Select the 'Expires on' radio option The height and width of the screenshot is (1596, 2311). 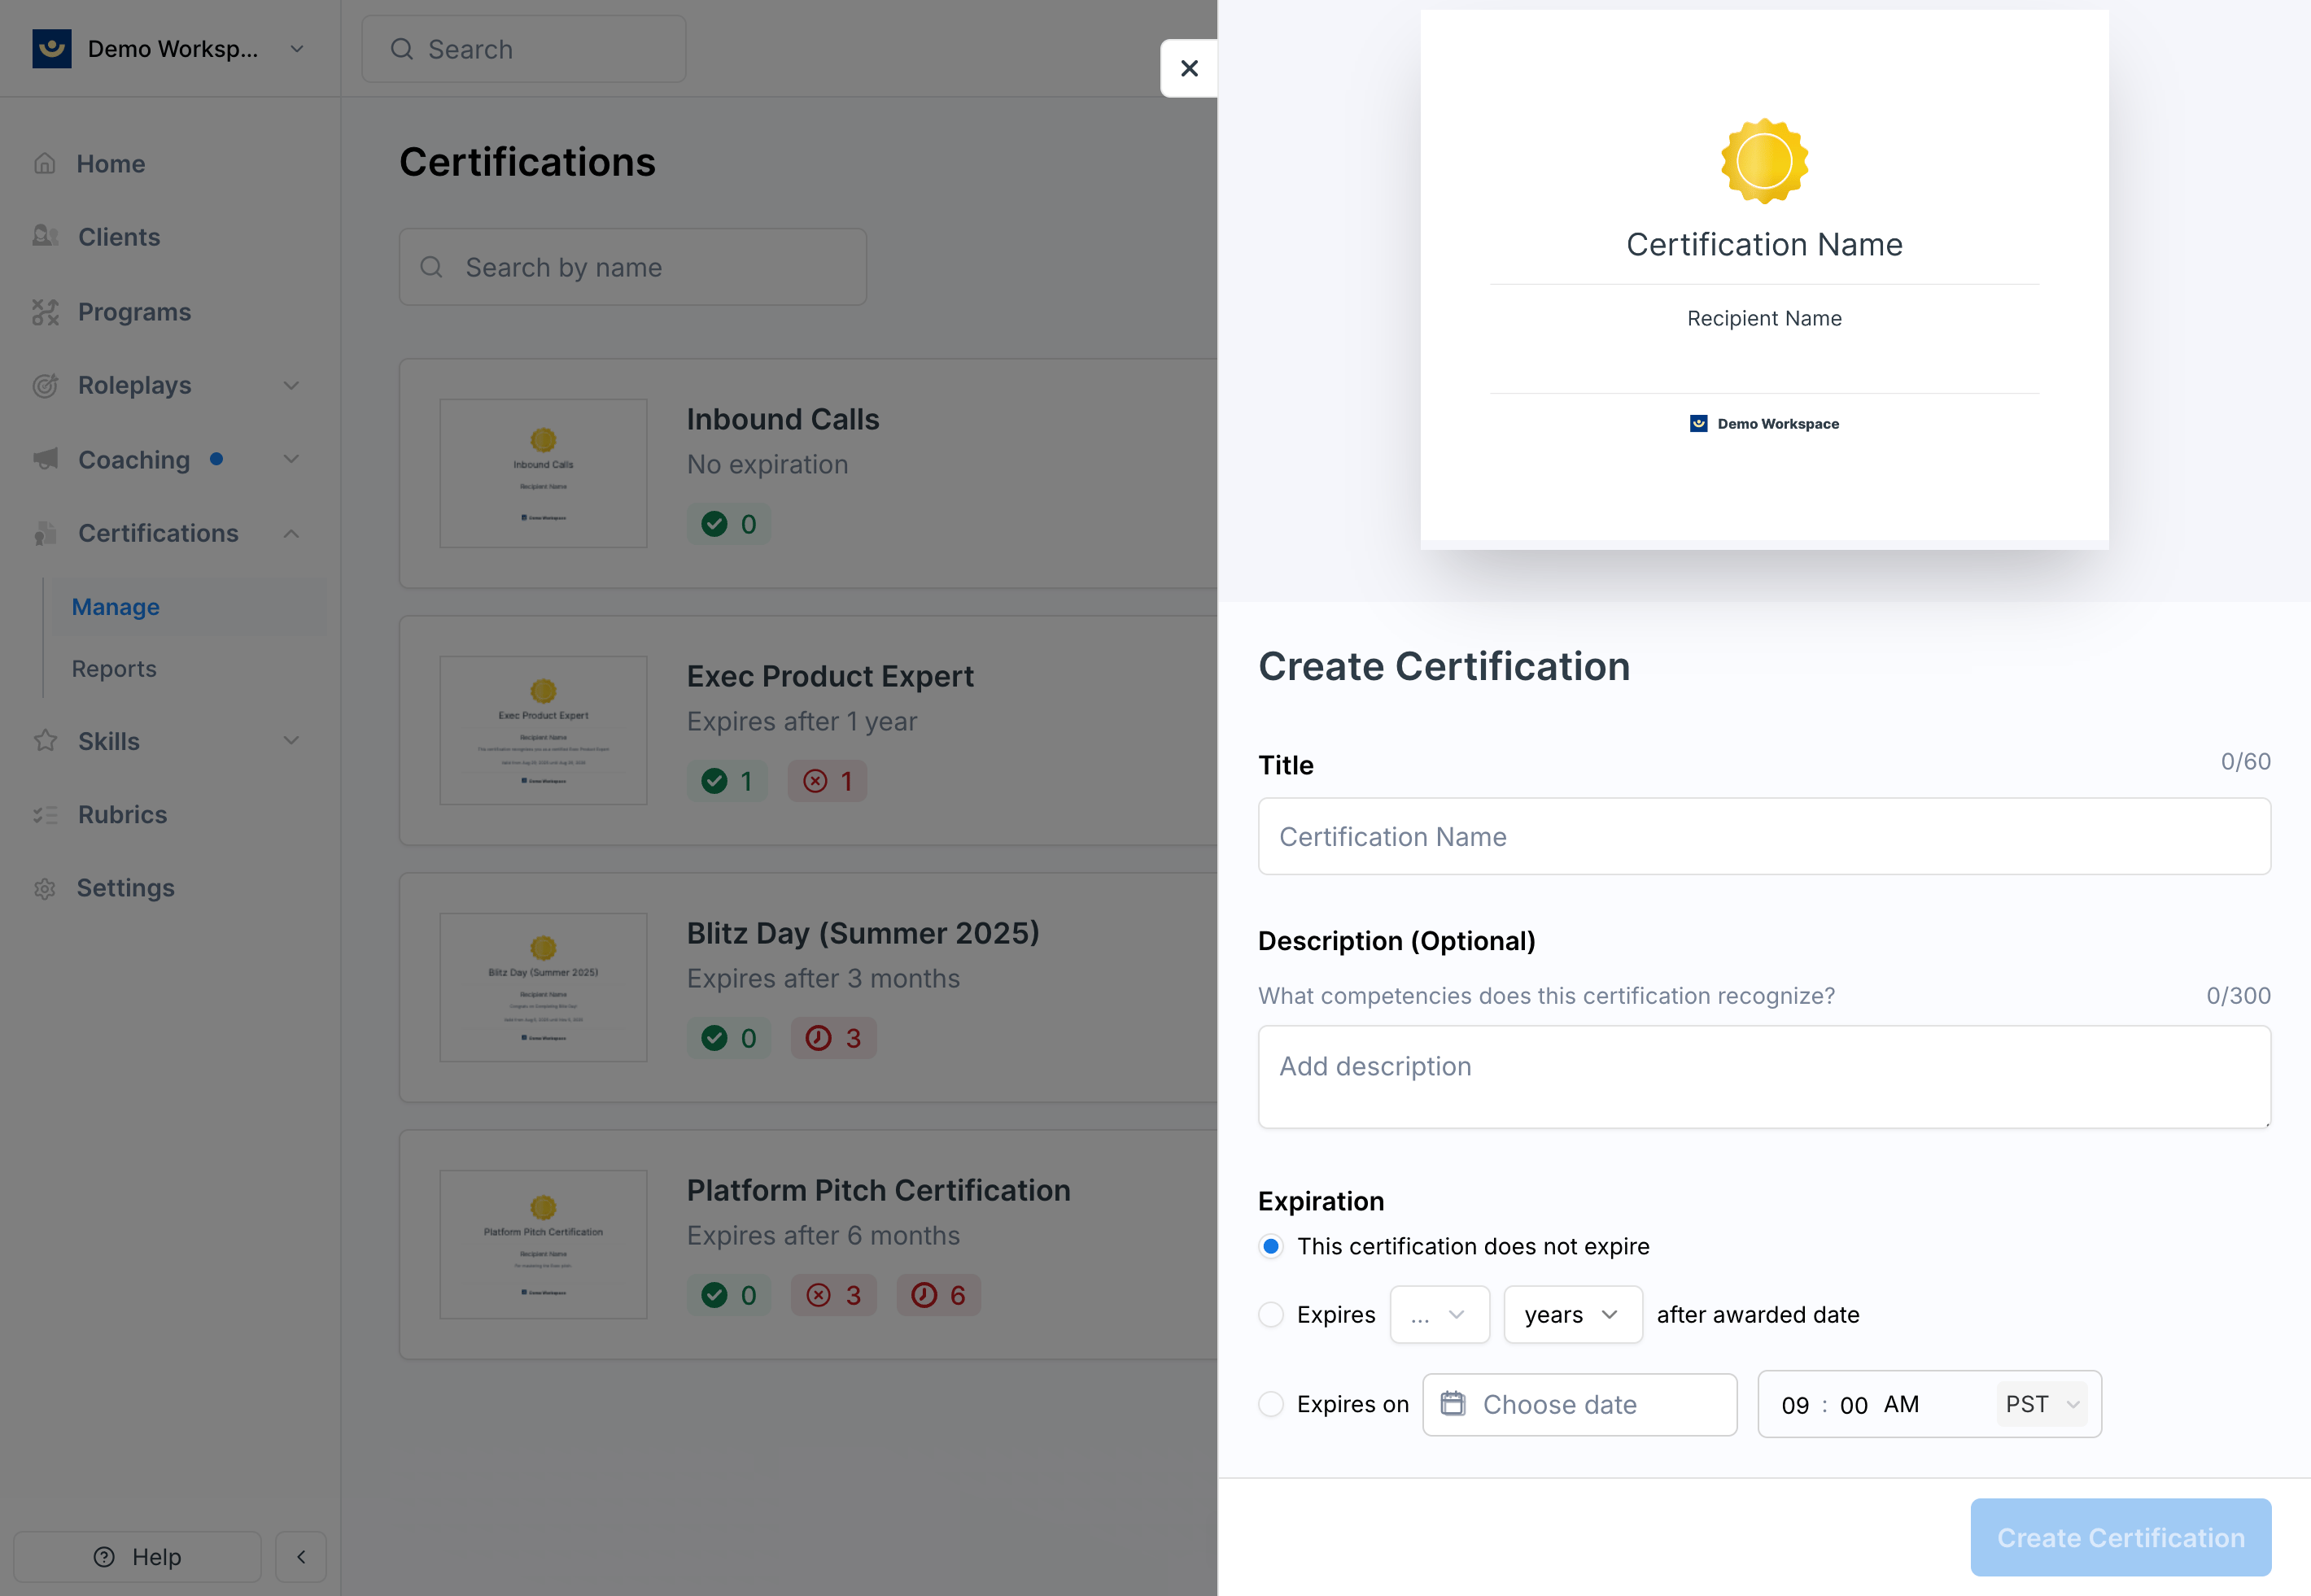(1270, 1404)
